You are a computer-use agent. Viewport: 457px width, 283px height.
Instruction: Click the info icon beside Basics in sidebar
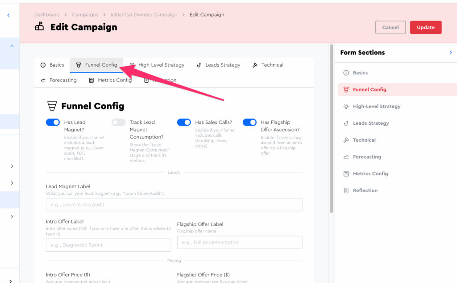pyautogui.click(x=346, y=73)
